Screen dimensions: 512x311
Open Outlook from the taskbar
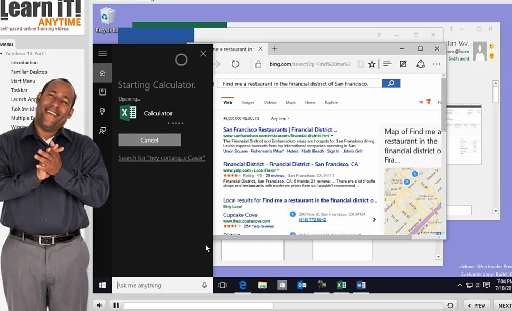pos(302,285)
